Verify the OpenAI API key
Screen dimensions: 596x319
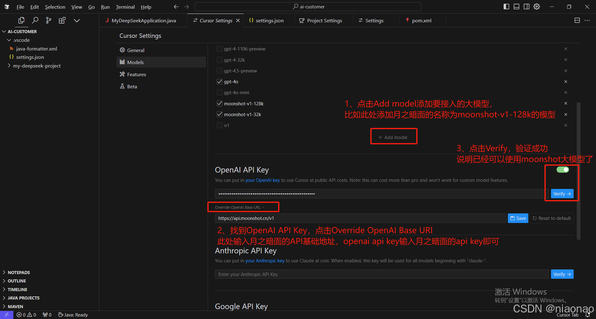pos(562,194)
